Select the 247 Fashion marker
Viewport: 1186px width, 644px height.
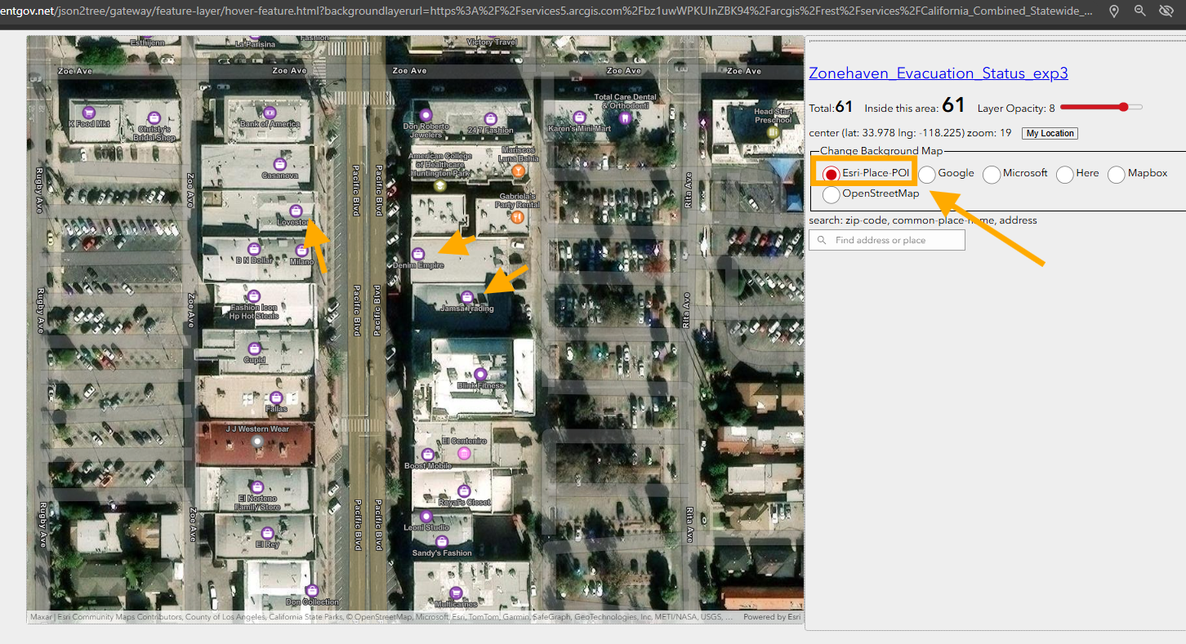489,118
